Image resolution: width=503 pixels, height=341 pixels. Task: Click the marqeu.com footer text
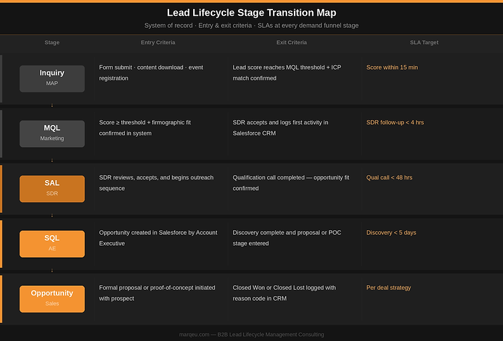click(x=251, y=335)
